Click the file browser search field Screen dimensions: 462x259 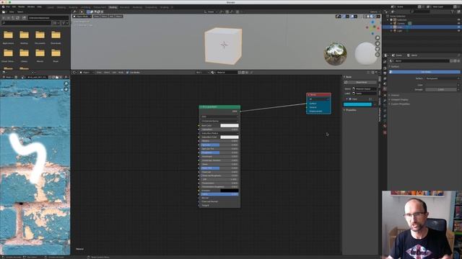click(26, 23)
